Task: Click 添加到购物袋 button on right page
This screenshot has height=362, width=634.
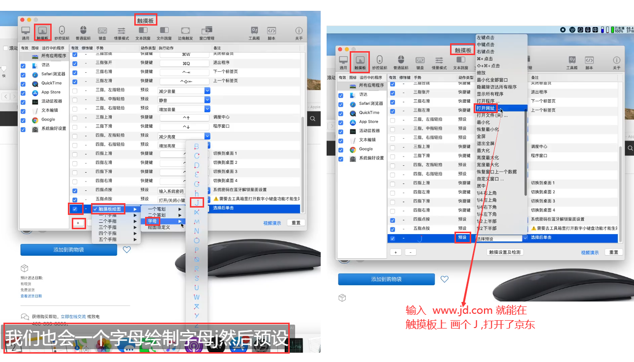Action: click(x=387, y=279)
